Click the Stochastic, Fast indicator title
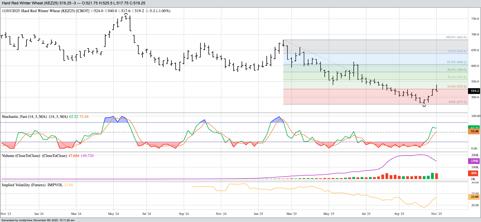 click(24, 117)
